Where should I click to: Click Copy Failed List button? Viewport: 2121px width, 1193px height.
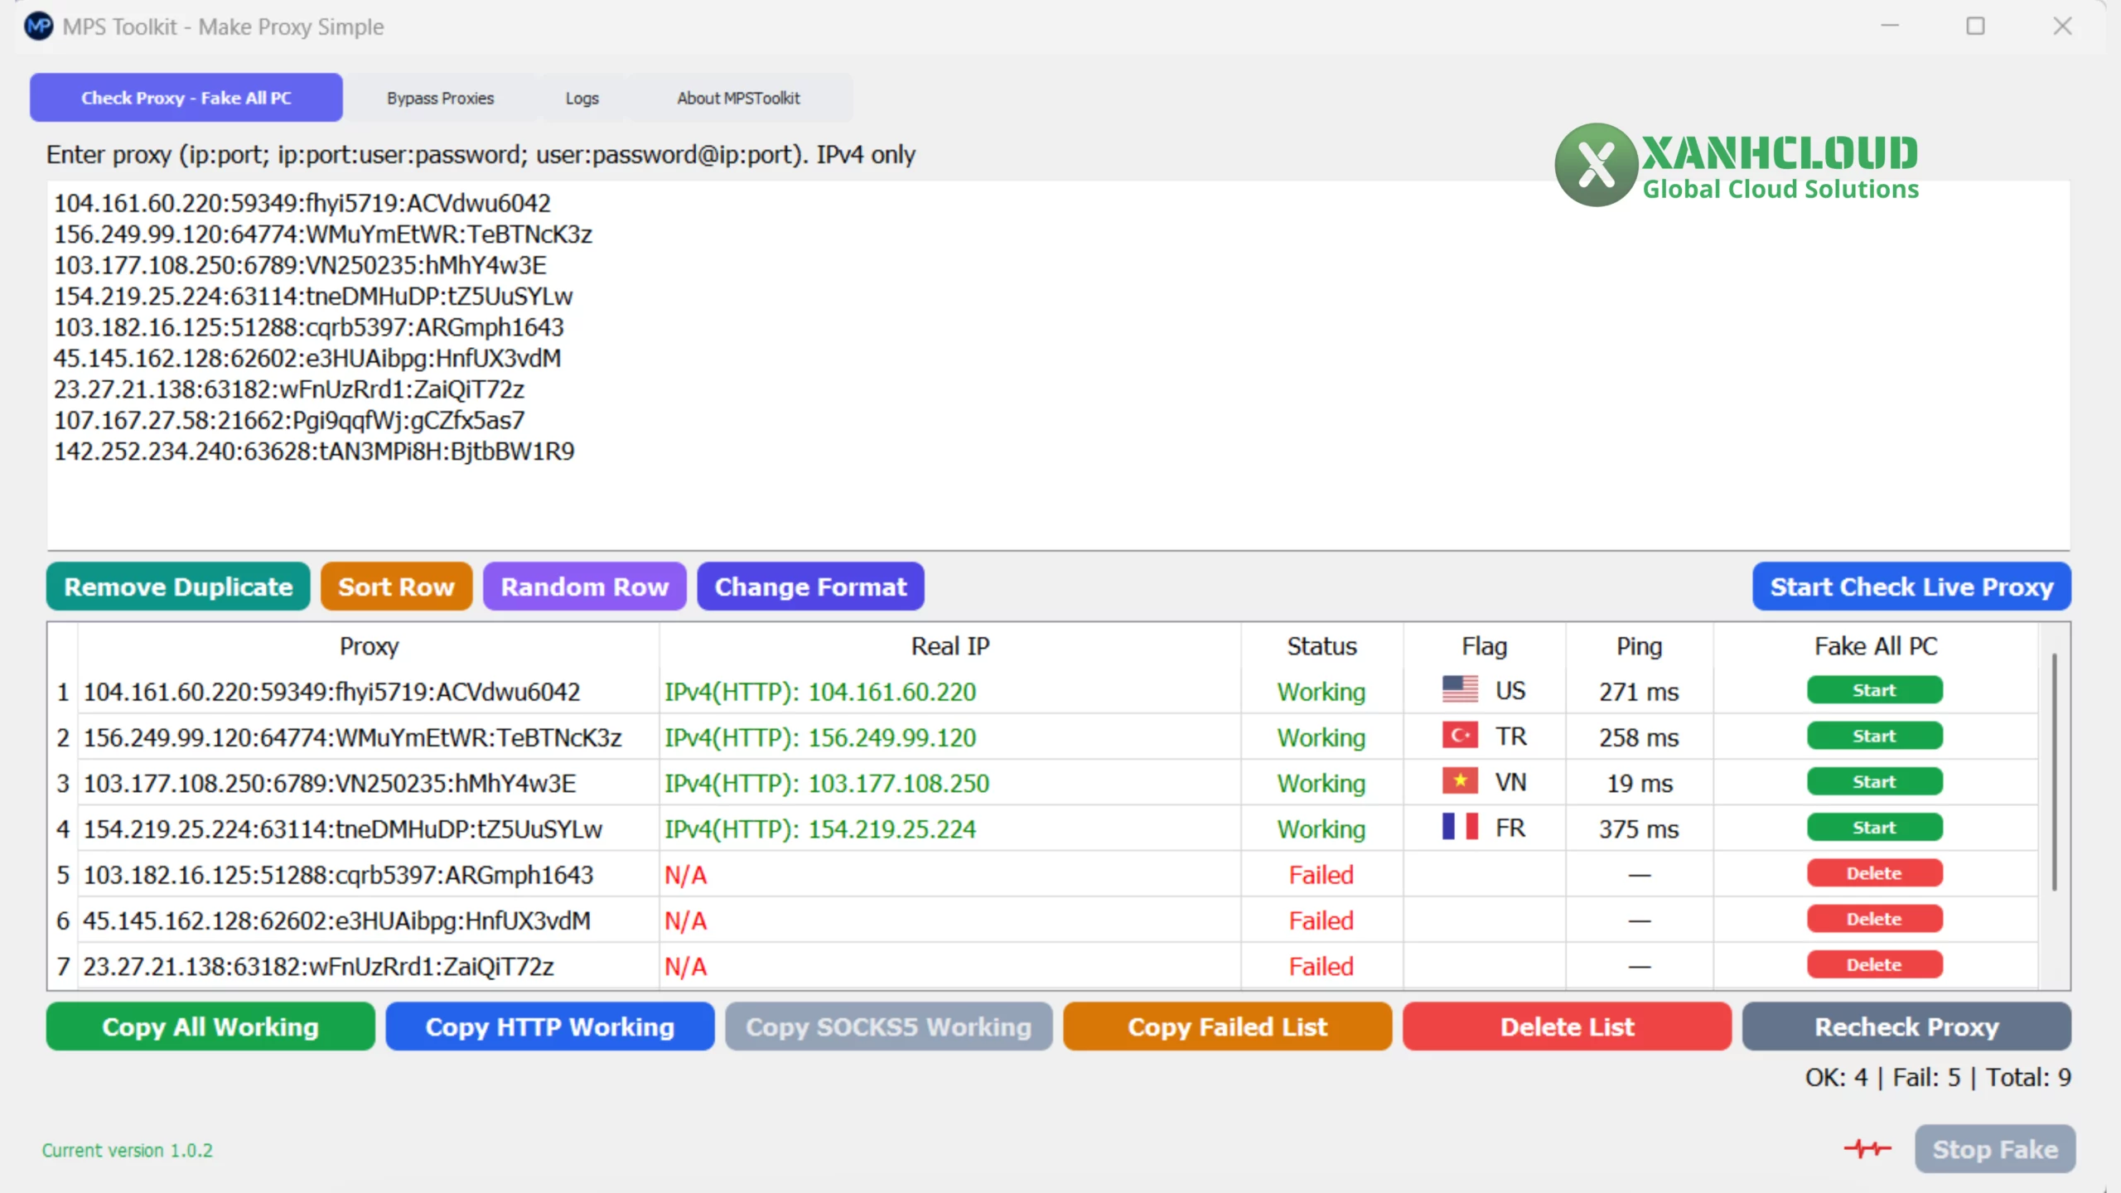(1227, 1026)
